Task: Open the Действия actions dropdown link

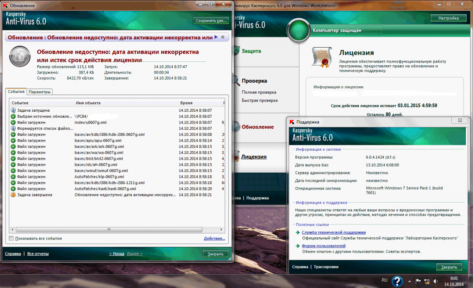Action: tap(214, 238)
